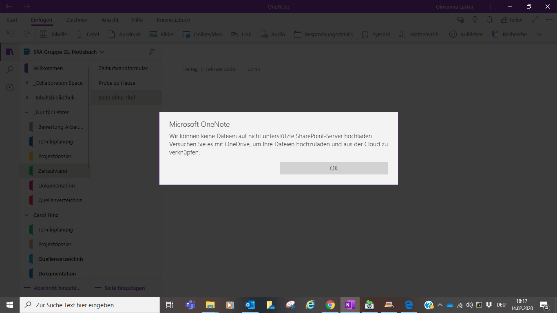Image resolution: width=557 pixels, height=313 pixels.
Task: Open Google Chrome from the taskbar
Action: tap(330, 305)
